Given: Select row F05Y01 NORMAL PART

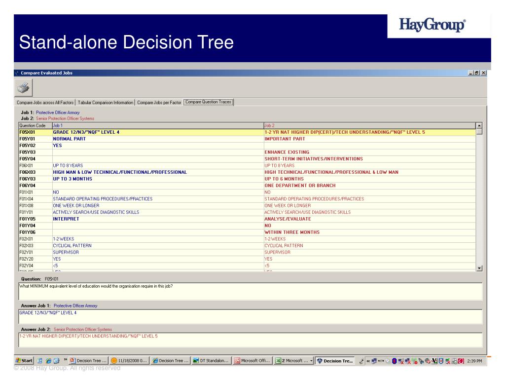Looking at the screenshot, I should click(x=247, y=139).
